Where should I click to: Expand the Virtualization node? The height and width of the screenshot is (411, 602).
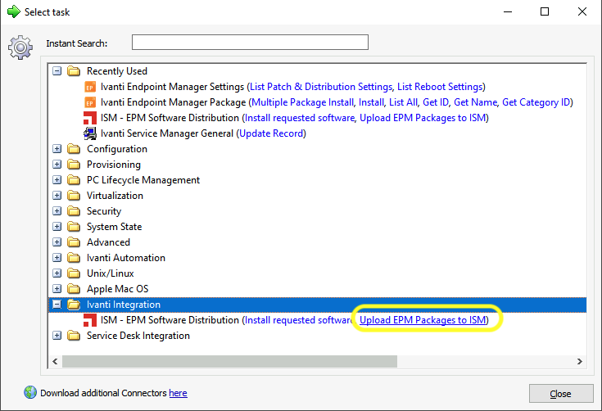[57, 196]
